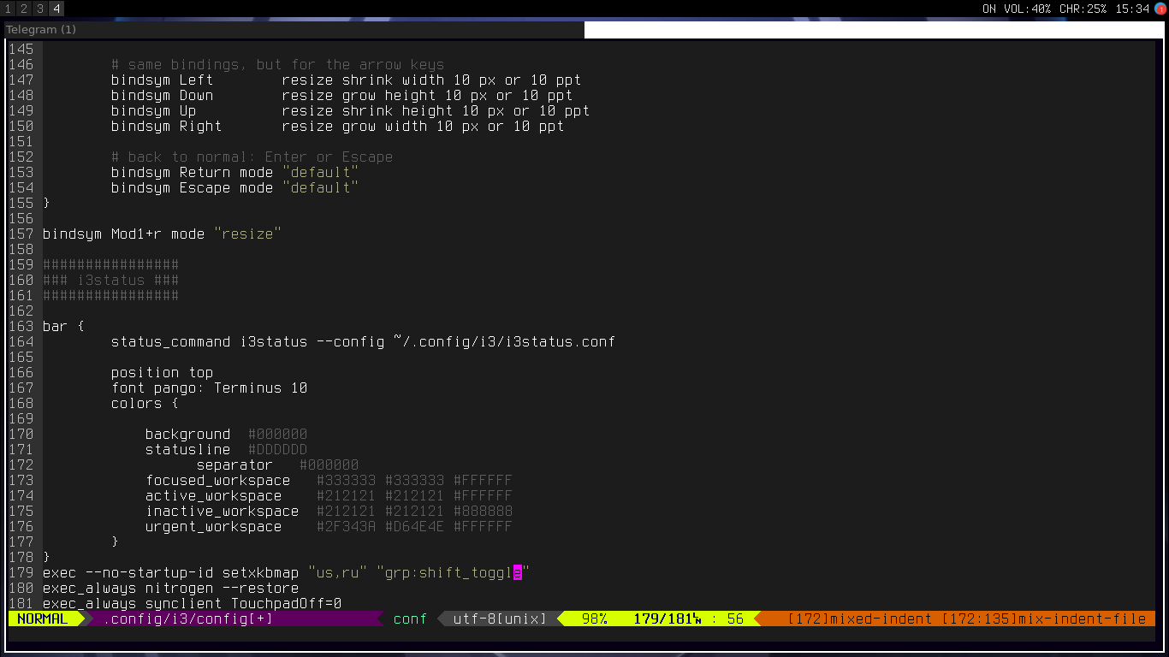Click the NORMAL mode indicator in vim statusline

pyautogui.click(x=42, y=619)
